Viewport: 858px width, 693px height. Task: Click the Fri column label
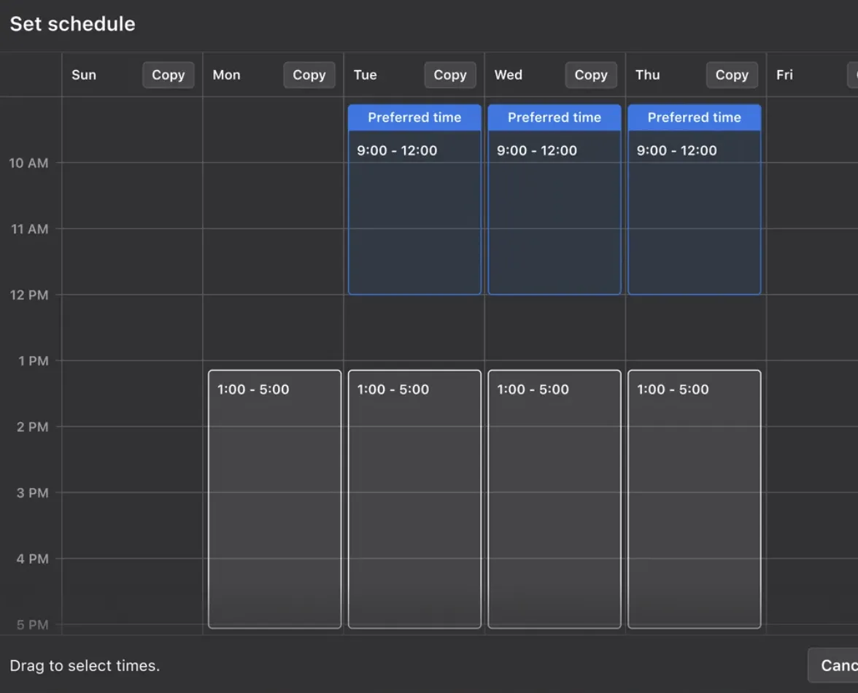point(784,75)
